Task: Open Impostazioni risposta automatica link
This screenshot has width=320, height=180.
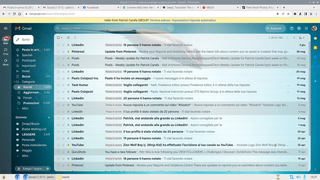Action: (x=193, y=20)
